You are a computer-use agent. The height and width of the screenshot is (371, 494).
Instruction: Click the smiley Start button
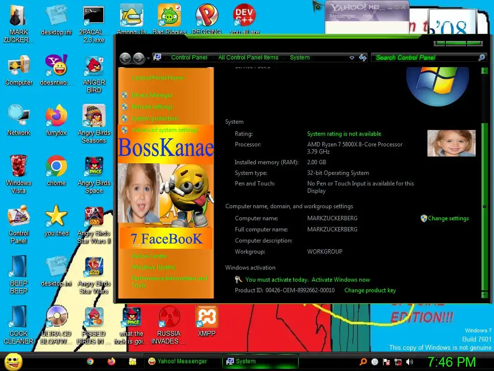click(13, 361)
